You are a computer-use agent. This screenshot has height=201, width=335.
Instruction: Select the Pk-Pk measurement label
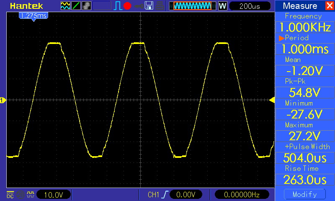[x=295, y=81]
